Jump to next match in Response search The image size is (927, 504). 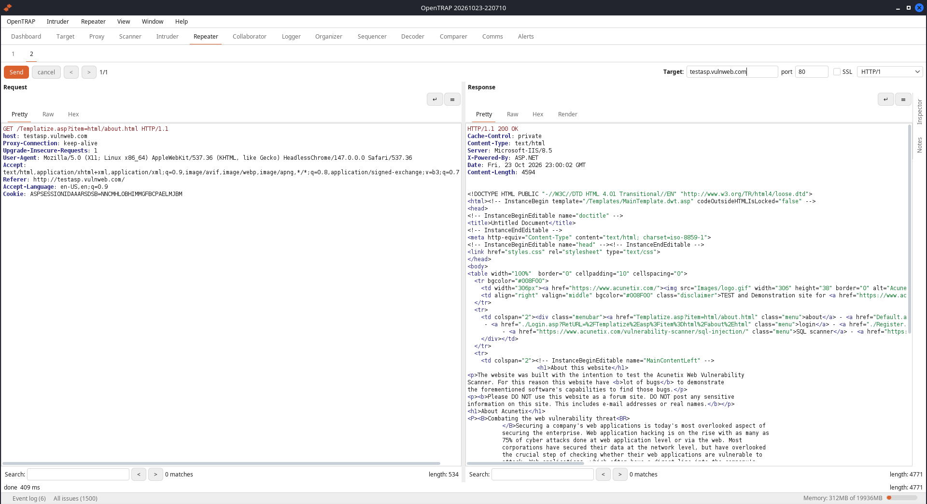[620, 475]
